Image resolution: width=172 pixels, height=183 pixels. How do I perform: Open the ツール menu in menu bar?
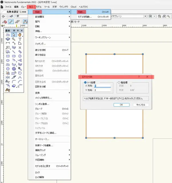47,7
